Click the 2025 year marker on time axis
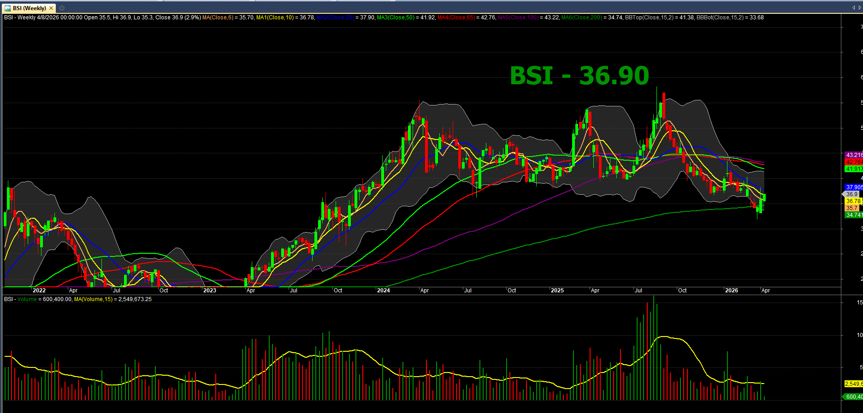This screenshot has height=413, width=863. point(557,291)
